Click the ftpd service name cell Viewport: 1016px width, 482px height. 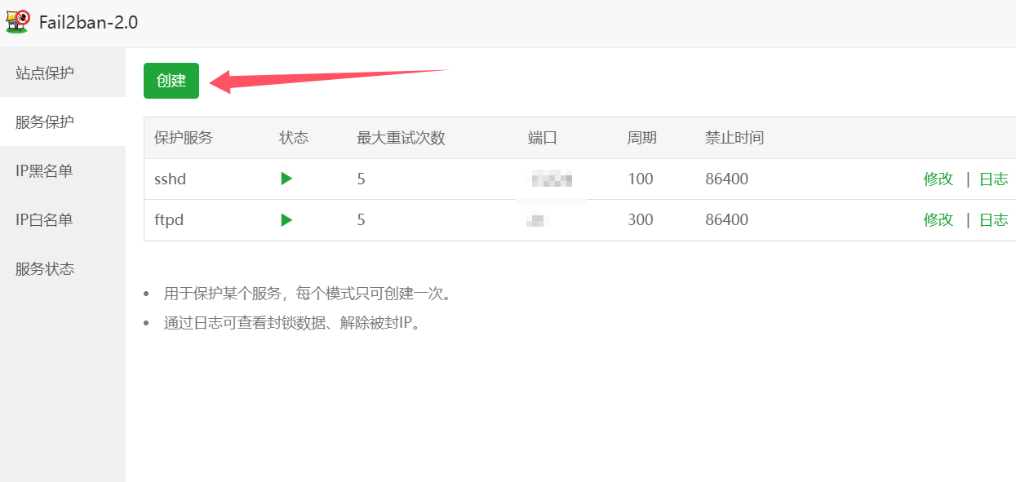pyautogui.click(x=169, y=220)
